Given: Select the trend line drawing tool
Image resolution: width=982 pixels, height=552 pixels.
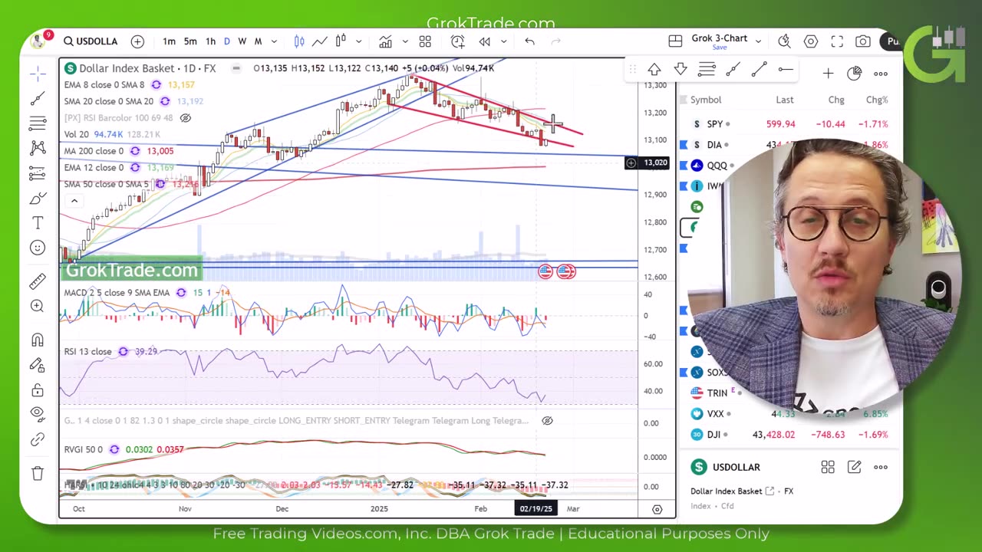Looking at the screenshot, I should (x=37, y=98).
